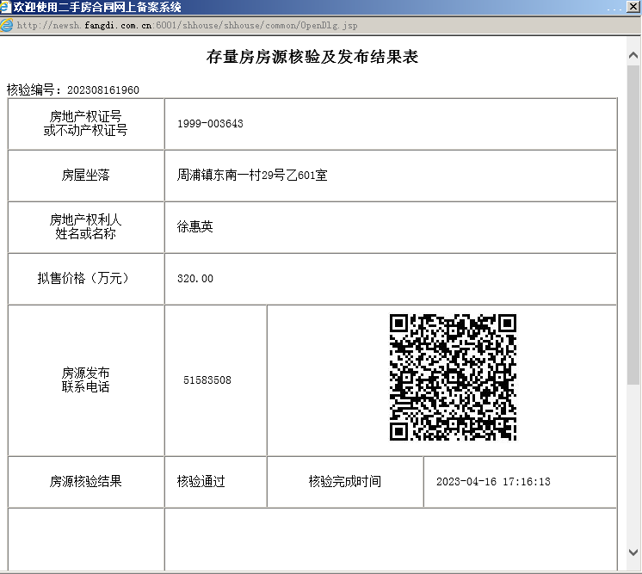The width and height of the screenshot is (642, 574).
Task: Click the address 周浦镇东南一村29号乙601室
Action: pos(252,176)
